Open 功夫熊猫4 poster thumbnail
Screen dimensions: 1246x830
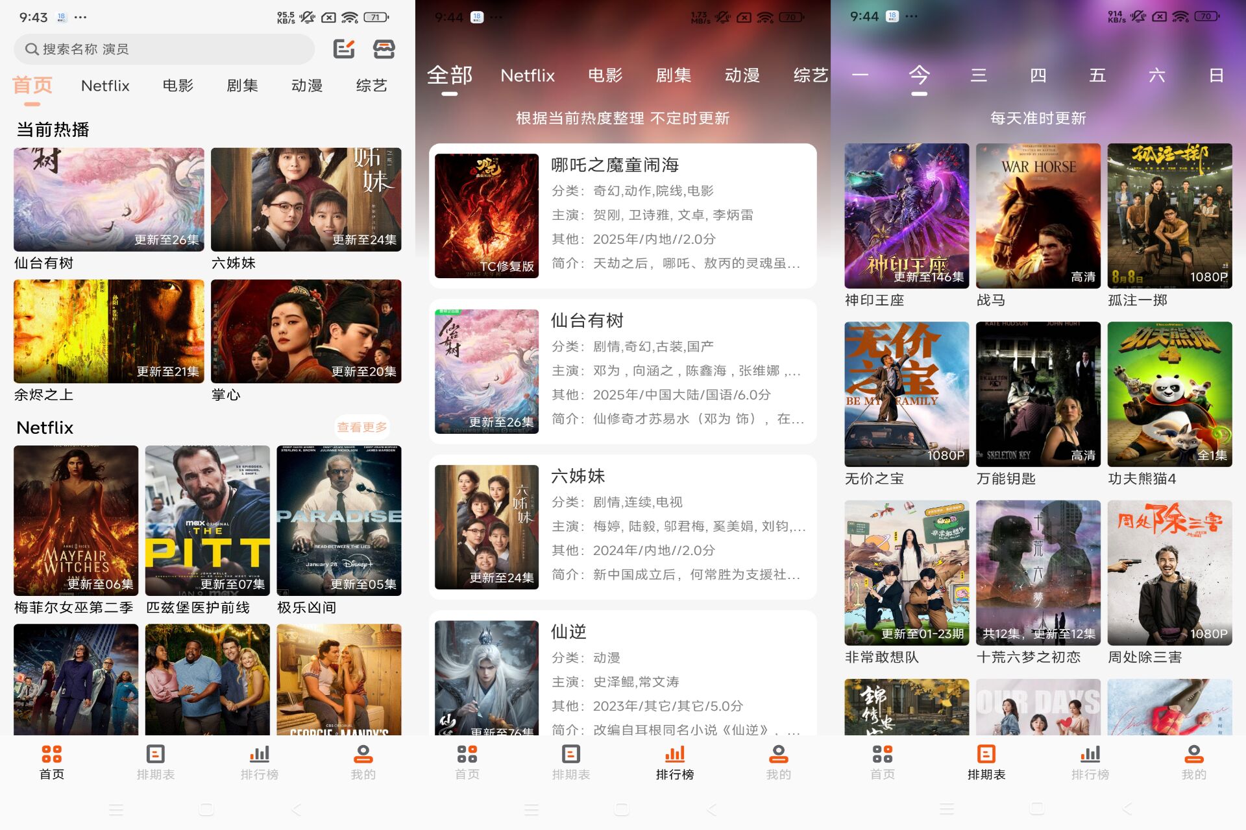(1169, 394)
